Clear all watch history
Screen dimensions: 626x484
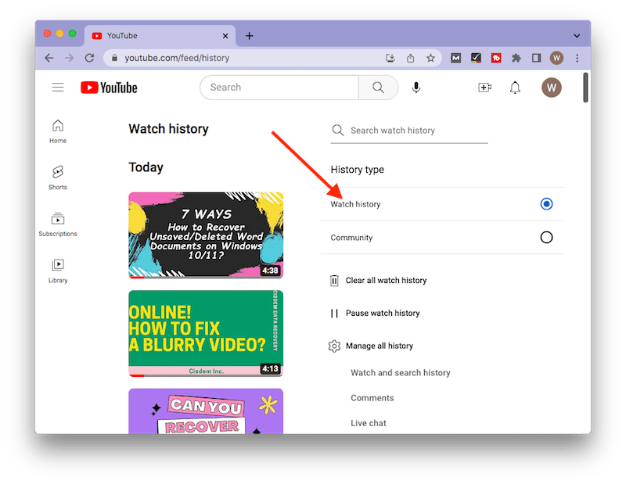(387, 280)
